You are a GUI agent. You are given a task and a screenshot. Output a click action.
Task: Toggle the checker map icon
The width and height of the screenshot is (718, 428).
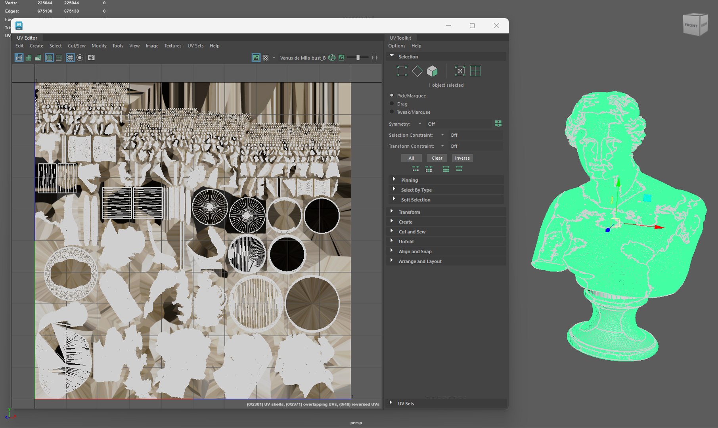tap(266, 58)
